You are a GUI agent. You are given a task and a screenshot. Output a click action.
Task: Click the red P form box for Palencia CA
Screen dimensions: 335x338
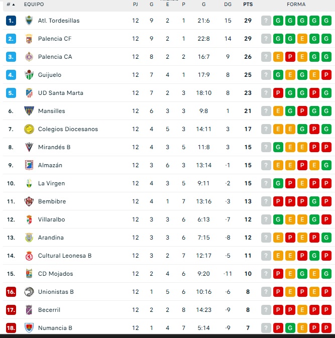290,57
